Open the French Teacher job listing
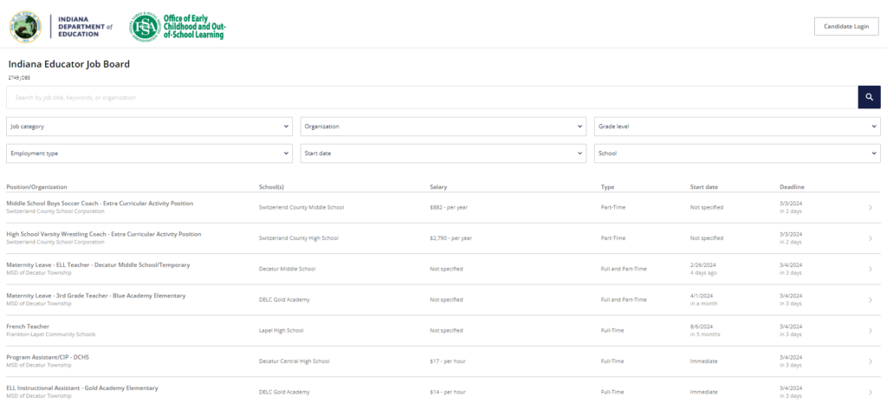The width and height of the screenshot is (887, 403). tap(28, 326)
